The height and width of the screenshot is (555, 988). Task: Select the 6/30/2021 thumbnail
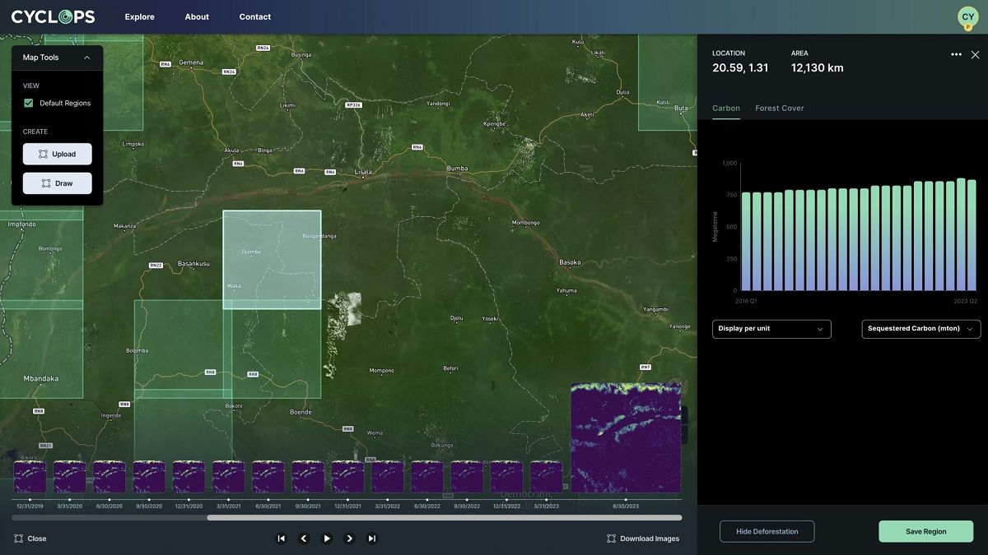[x=268, y=477]
